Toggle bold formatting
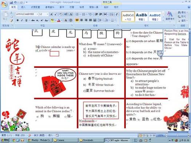 pos(17,20)
